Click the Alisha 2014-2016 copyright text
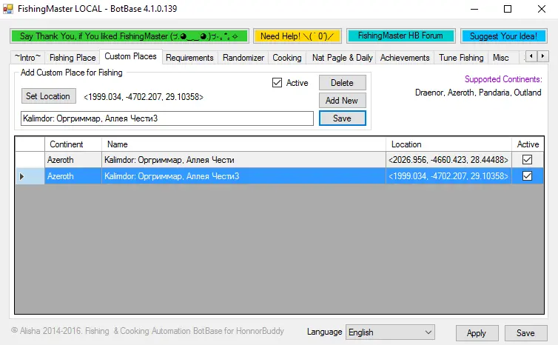Viewport: 558px width, 345px height. (147, 331)
